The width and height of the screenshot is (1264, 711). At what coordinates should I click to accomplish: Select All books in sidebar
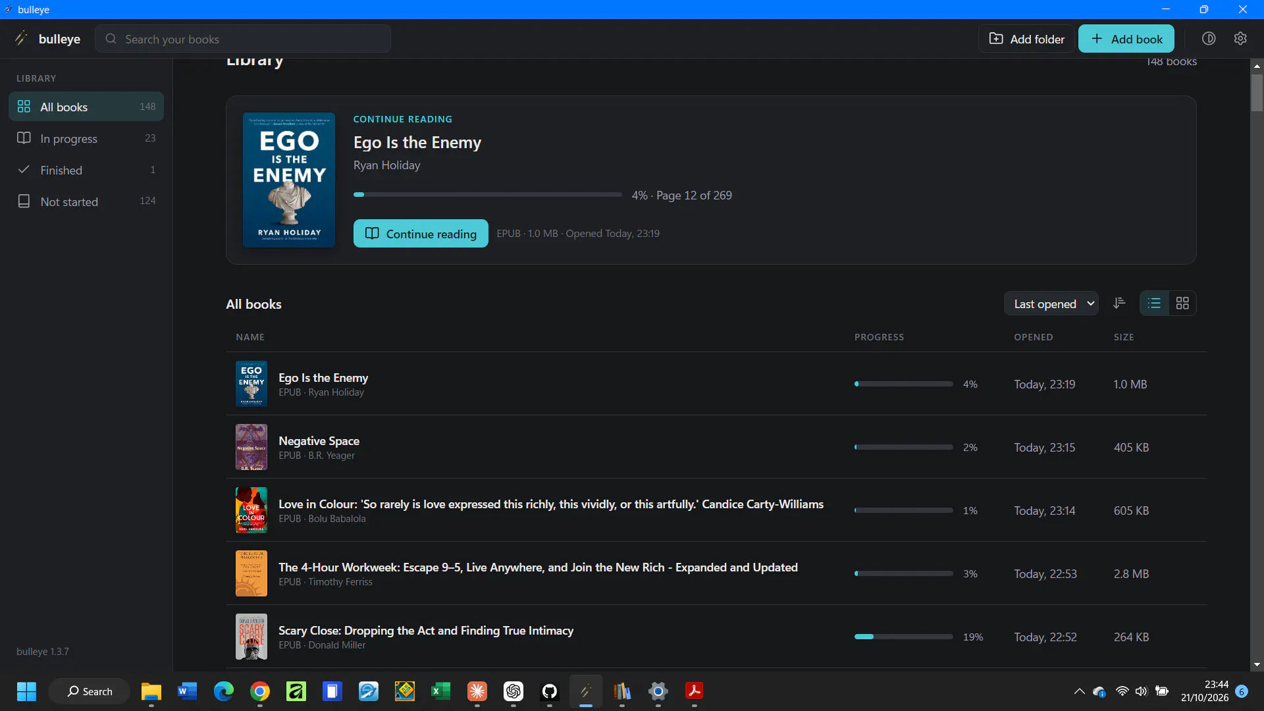(x=86, y=107)
